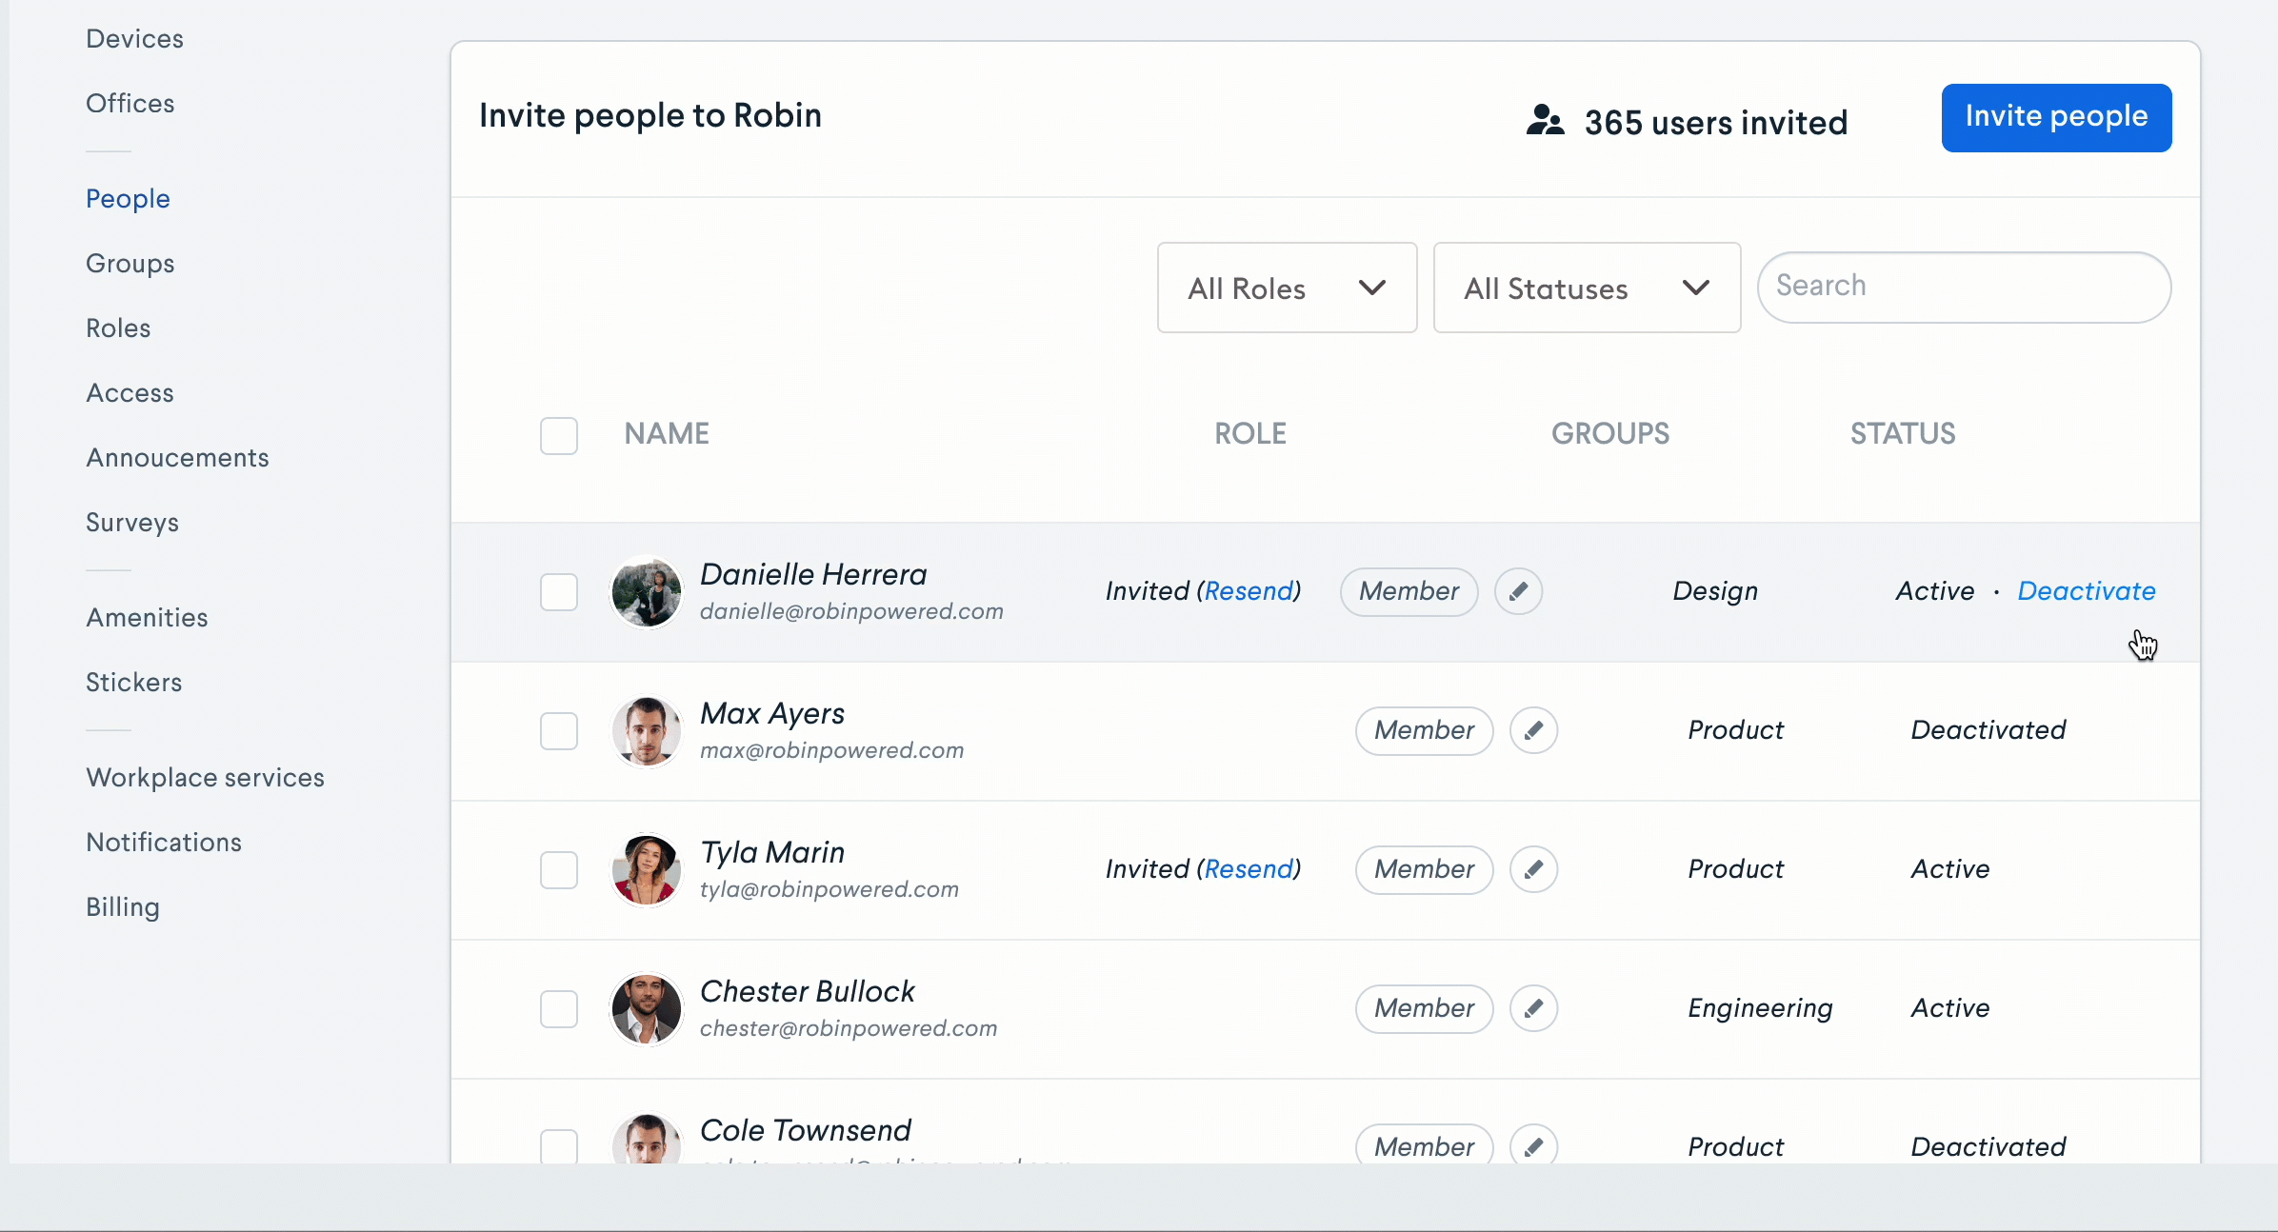
Task: Resend invite for Tyla Marin
Action: click(1249, 868)
